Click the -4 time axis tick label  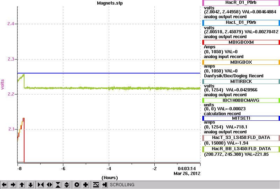click(109, 169)
